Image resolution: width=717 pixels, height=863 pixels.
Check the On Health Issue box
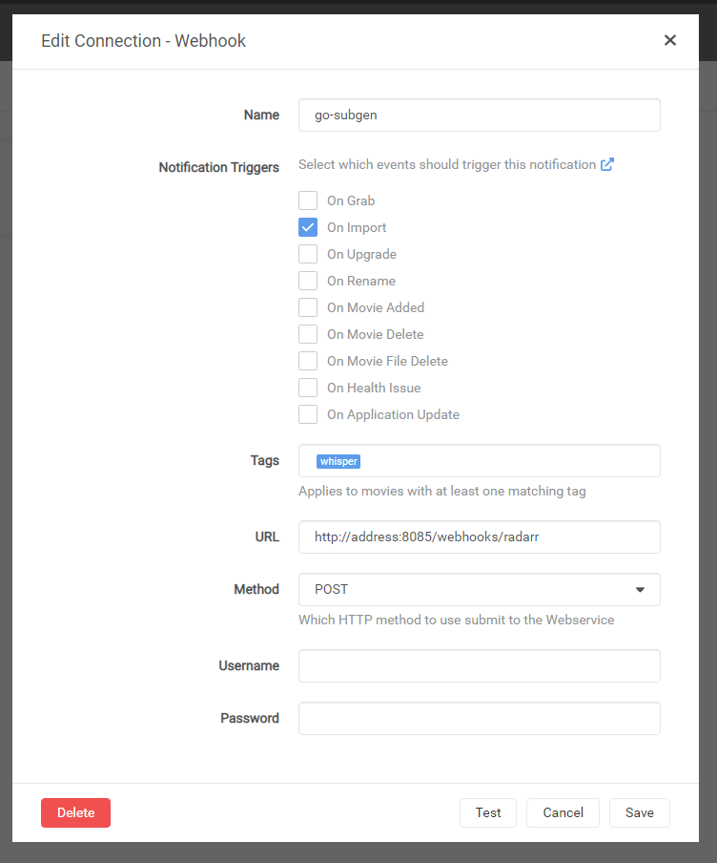(x=308, y=388)
